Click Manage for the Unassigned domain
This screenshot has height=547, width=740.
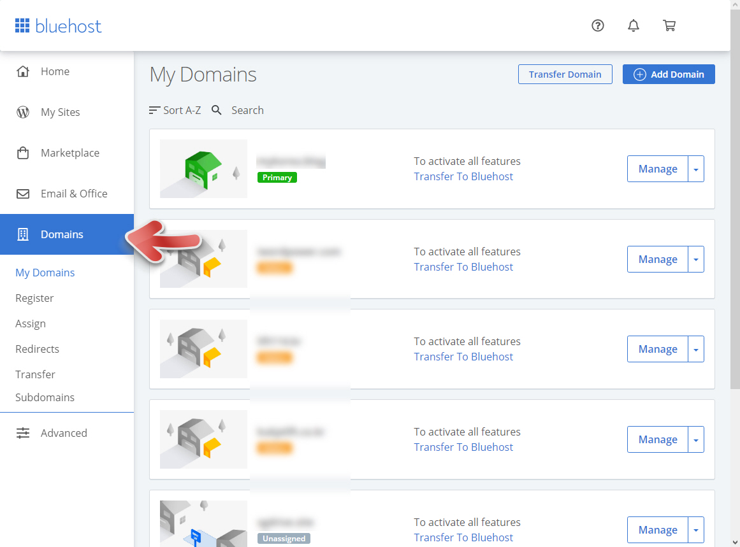657,530
